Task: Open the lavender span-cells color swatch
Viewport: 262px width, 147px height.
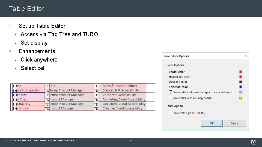Action: tap(240, 92)
